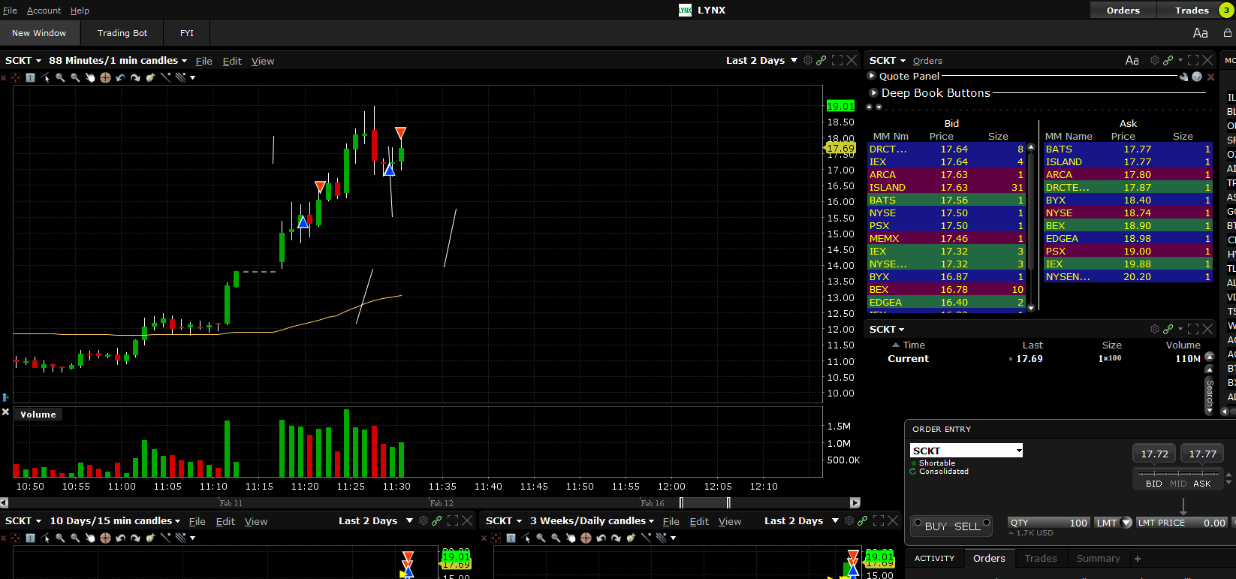Open the Account menu
This screenshot has width=1236, height=579.
44,11
